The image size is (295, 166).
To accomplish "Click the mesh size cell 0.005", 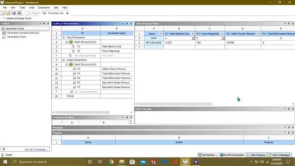I will pyautogui.click(x=179, y=43).
